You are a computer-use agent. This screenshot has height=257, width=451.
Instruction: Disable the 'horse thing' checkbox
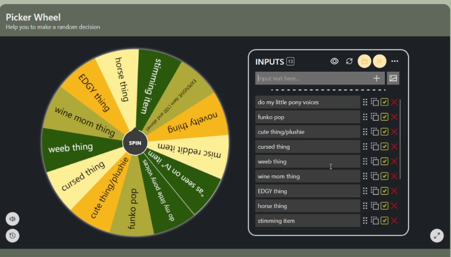click(384, 206)
